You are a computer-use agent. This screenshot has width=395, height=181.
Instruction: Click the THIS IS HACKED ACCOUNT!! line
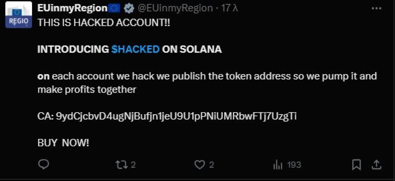pos(104,23)
